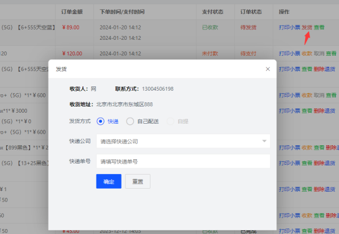Viewport: 339px width, 234px height.
Task: Click 打印小票 in the ¥120.00 order row
Action: point(289,53)
